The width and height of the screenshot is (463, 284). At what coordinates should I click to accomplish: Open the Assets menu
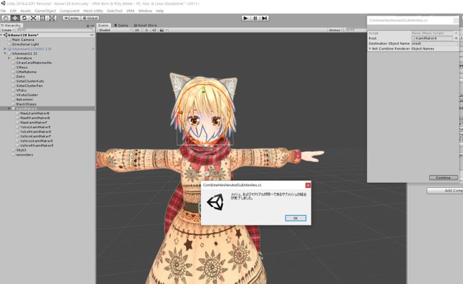tap(25, 11)
